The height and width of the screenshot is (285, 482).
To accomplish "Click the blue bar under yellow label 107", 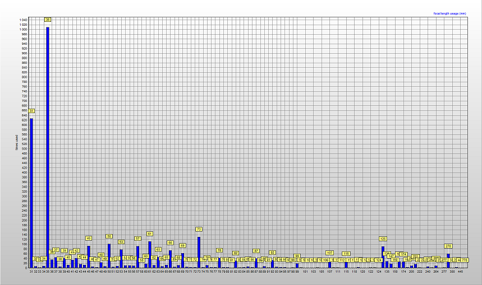I will (x=329, y=264).
